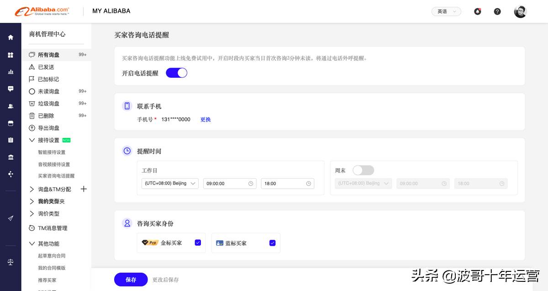
Task: Open the paper plane send icon
Action: (x=11, y=218)
